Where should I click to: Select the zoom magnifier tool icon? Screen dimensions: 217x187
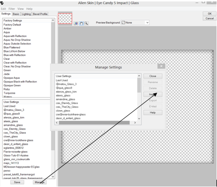[x=86, y=23]
